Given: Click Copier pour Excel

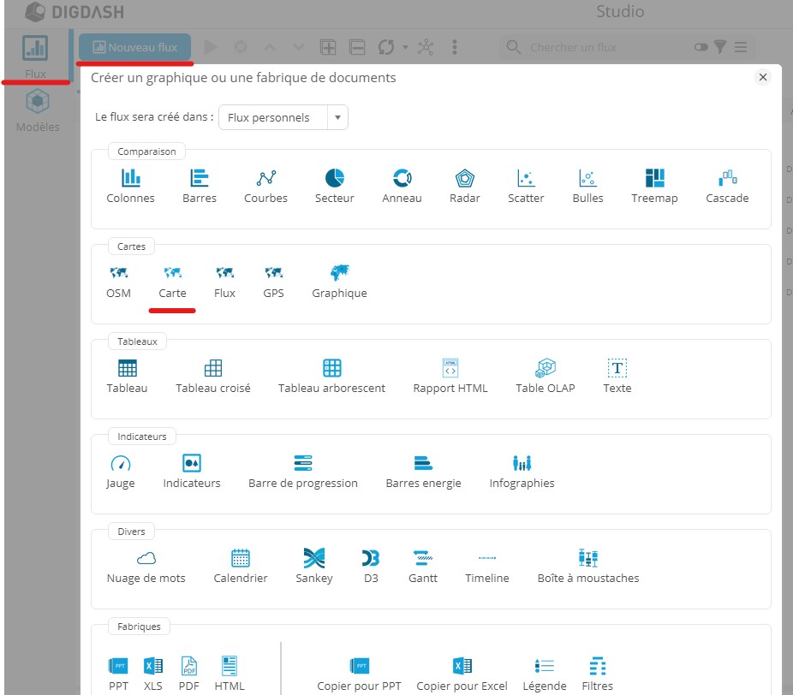Looking at the screenshot, I should [462, 674].
